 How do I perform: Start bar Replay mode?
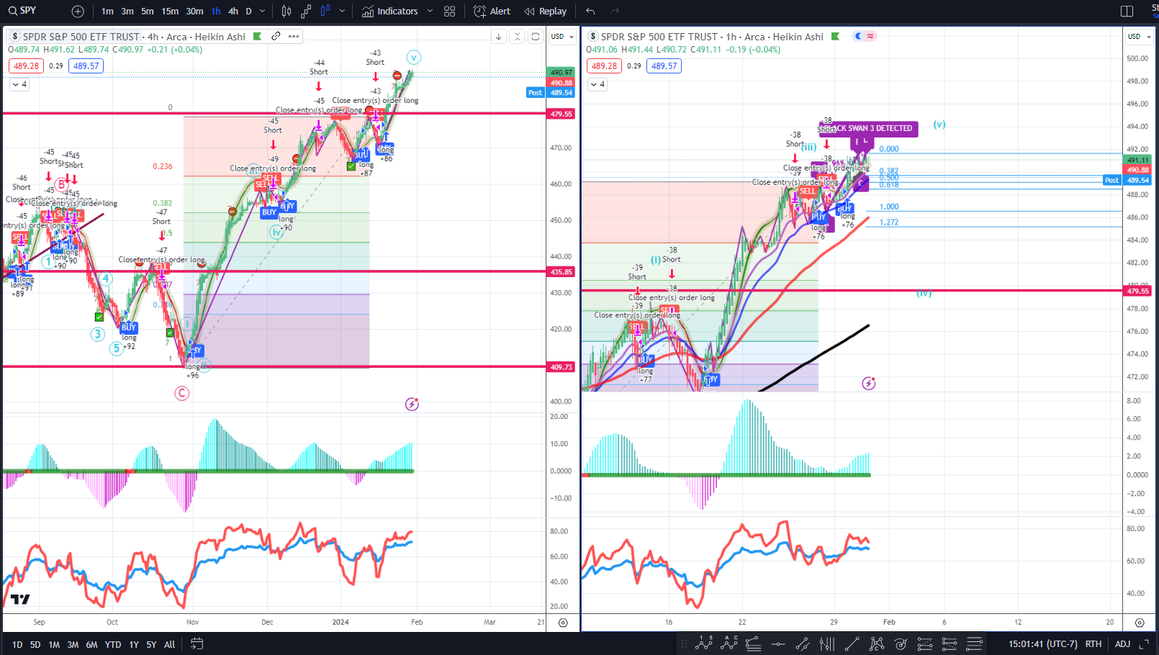[x=546, y=12]
